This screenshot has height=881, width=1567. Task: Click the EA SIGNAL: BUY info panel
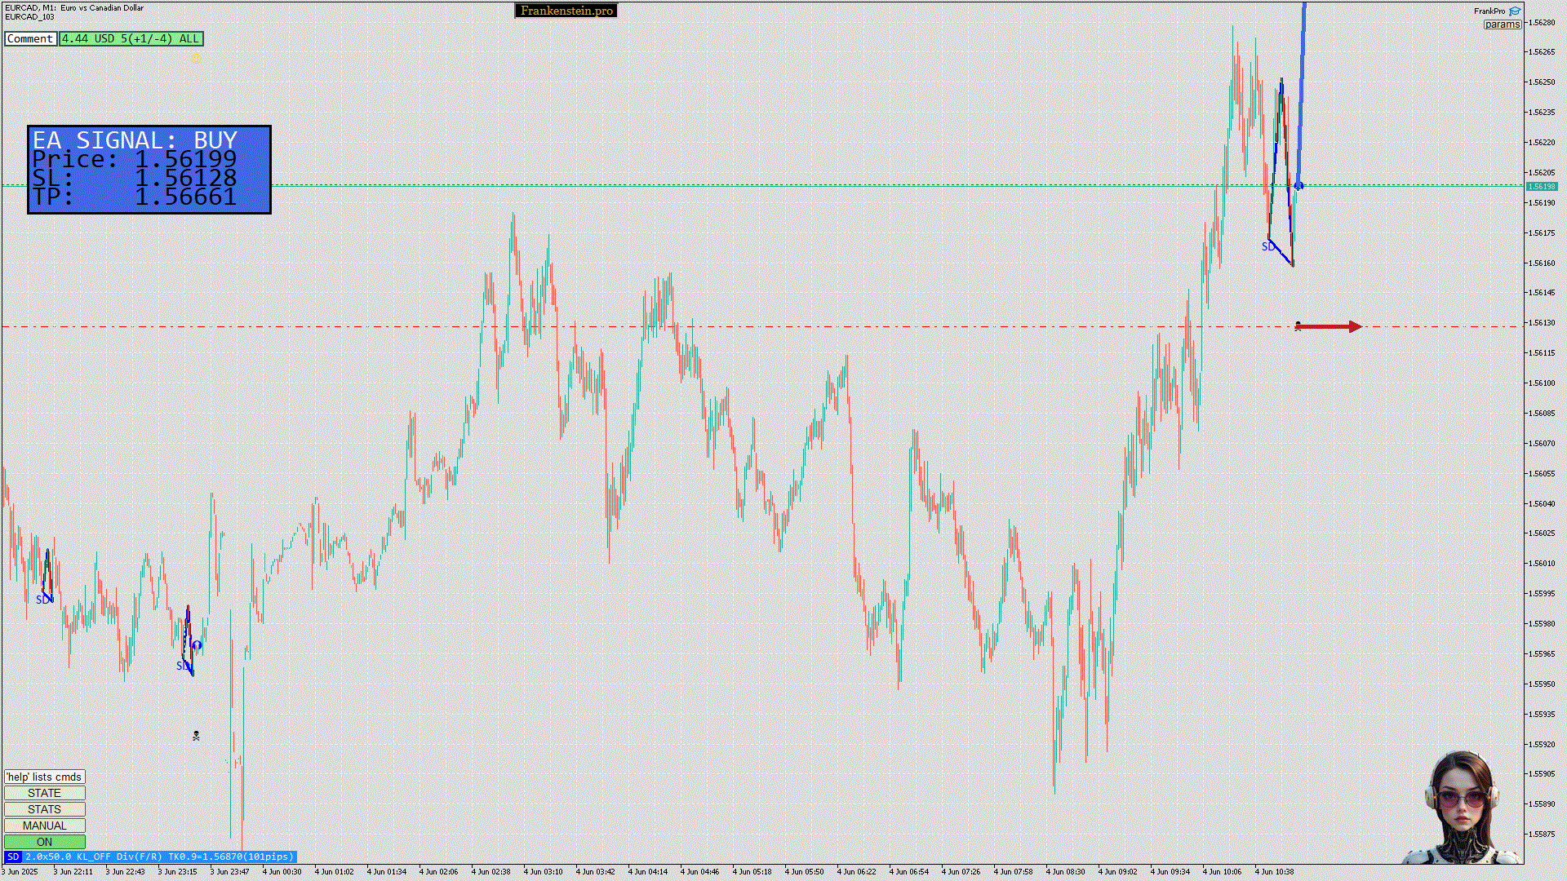point(149,170)
